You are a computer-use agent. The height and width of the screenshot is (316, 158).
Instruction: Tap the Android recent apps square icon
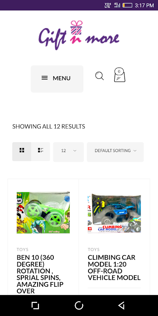[x=35, y=305]
